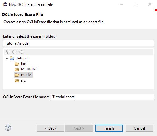This screenshot has width=157, height=136.
Task: Click the Ecore file name field
Action: [x=102, y=97]
